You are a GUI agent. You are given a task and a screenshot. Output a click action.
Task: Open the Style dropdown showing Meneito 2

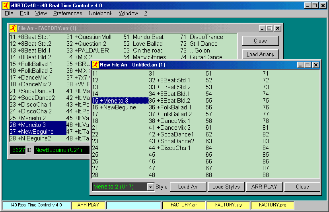click(x=150, y=187)
